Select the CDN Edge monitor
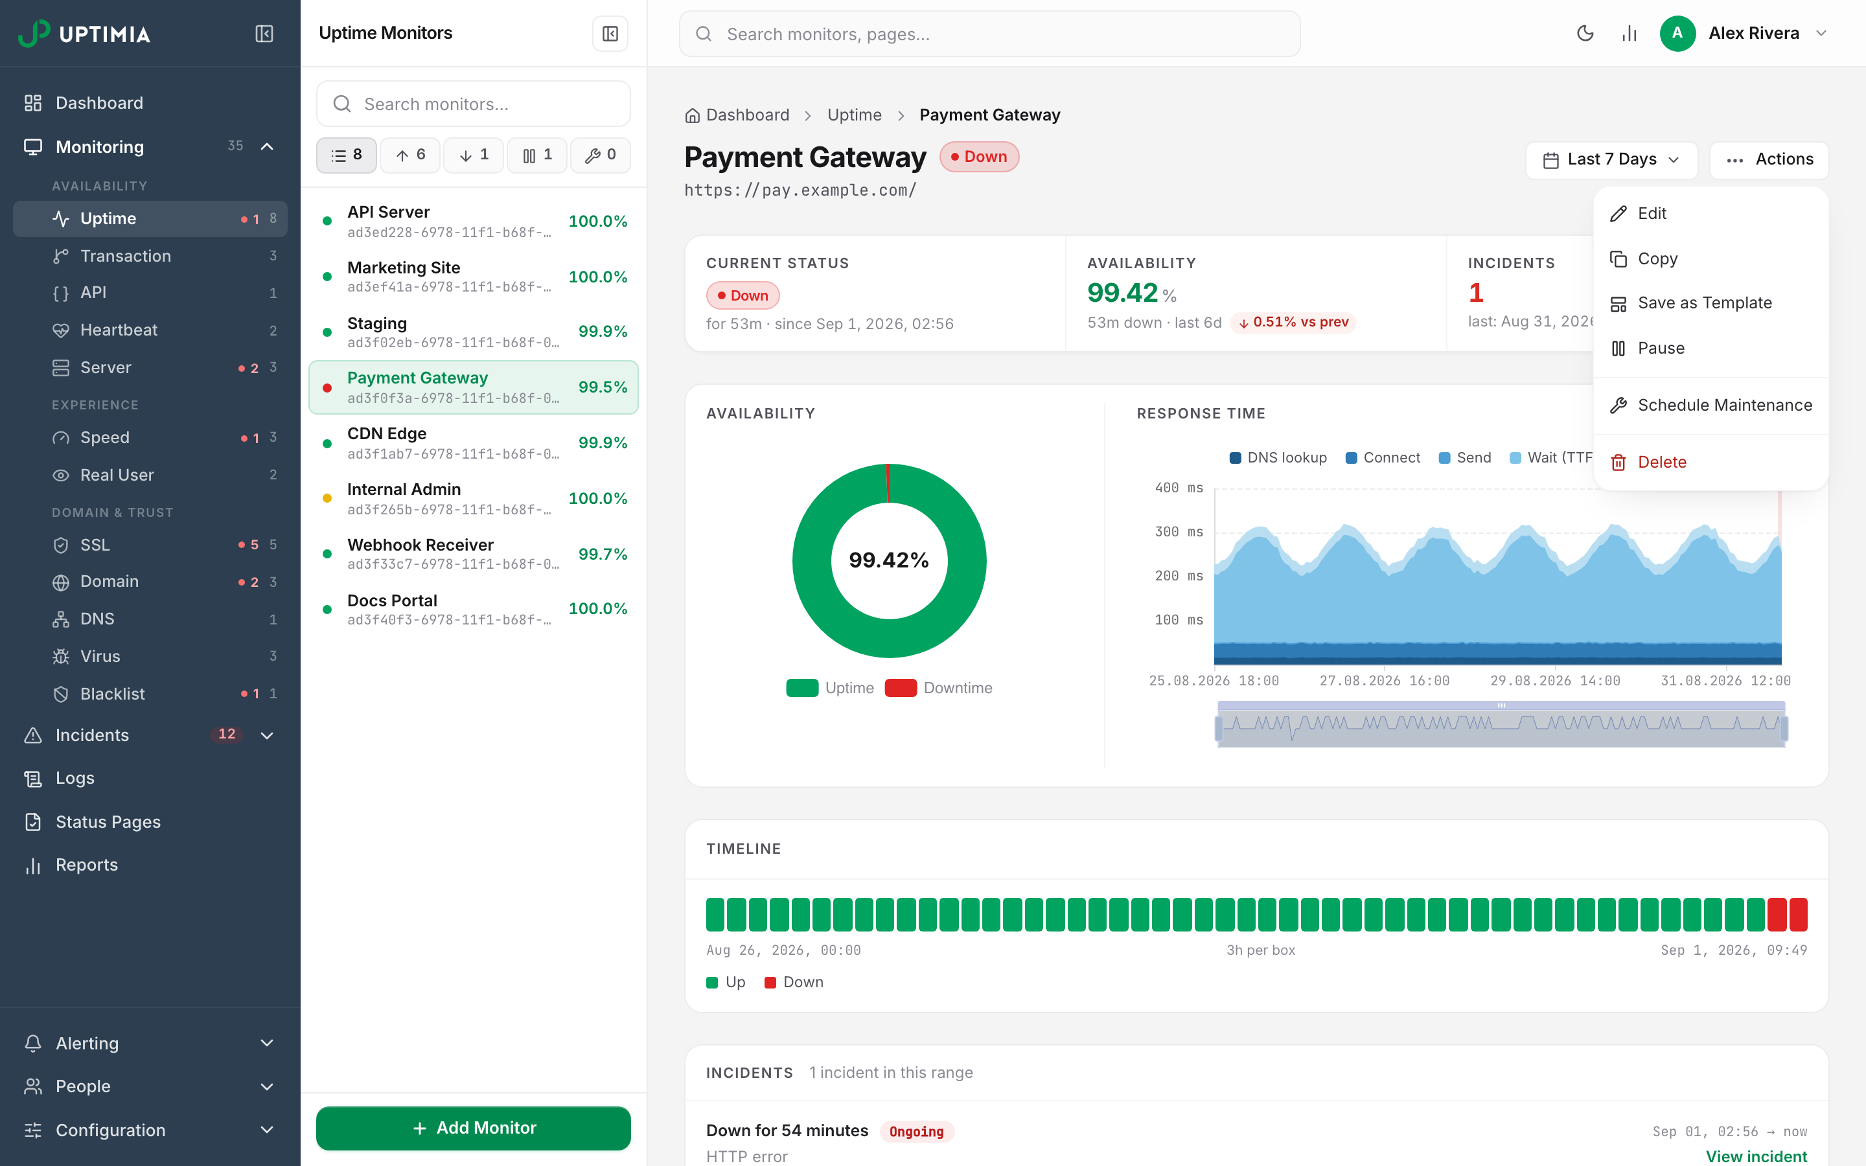Viewport: 1866px width, 1166px height. pos(474,444)
